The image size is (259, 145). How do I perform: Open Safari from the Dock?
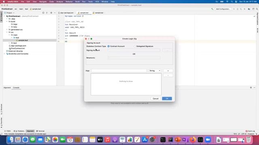coord(25,140)
